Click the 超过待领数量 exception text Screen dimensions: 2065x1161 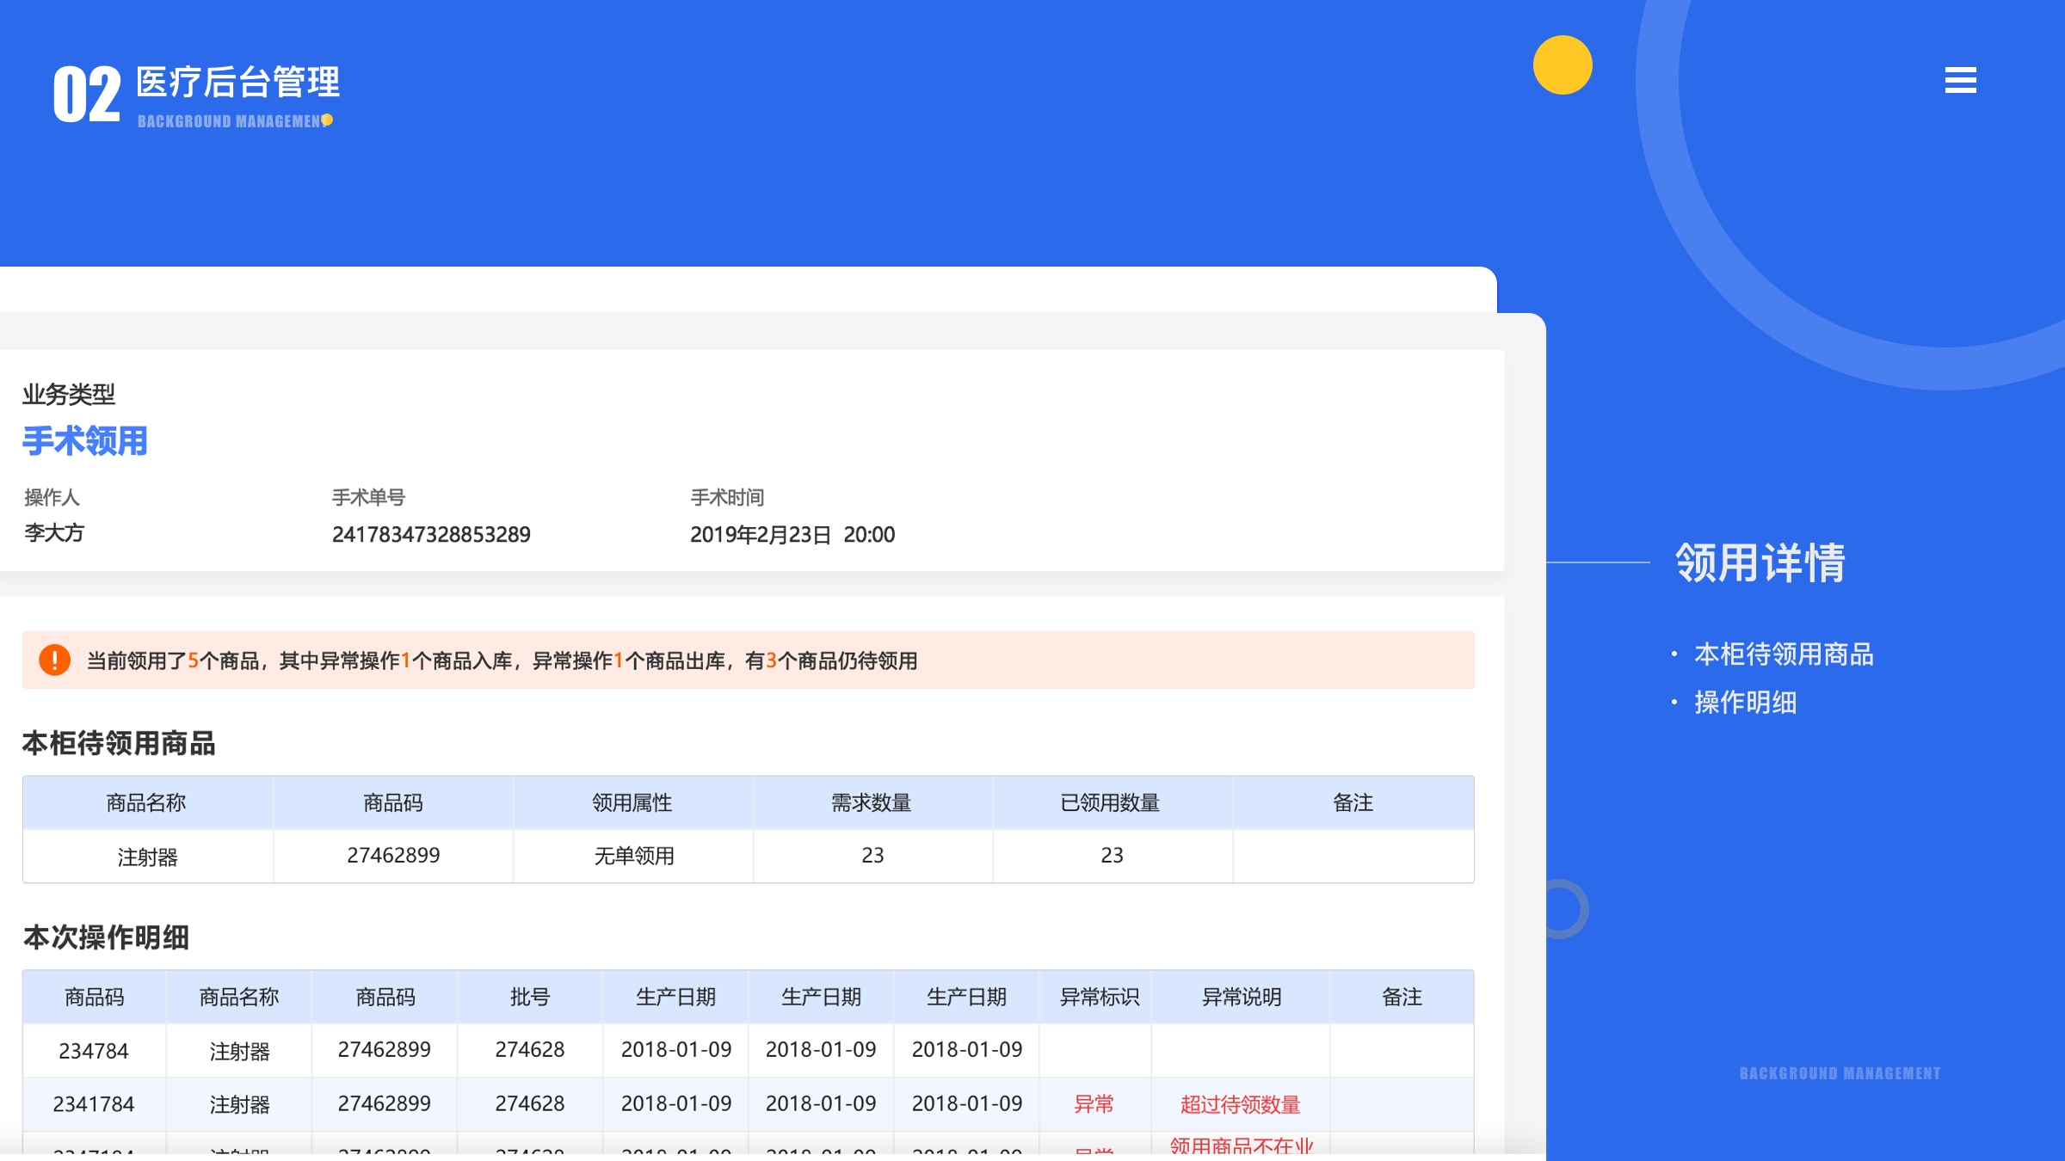[1240, 1104]
